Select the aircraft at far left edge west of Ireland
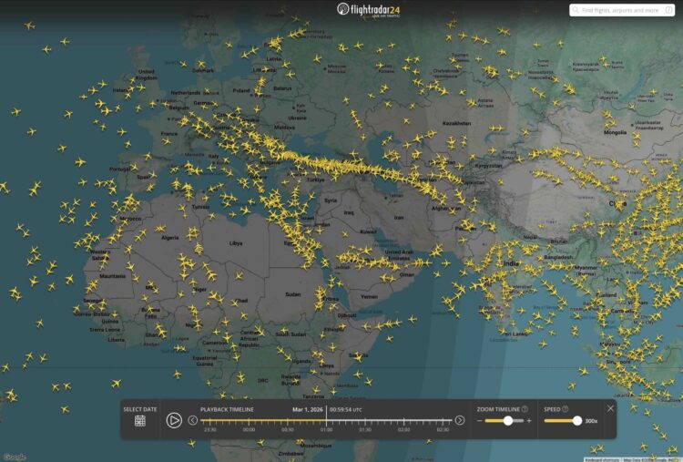This screenshot has width=683, height=462. coord(15,112)
